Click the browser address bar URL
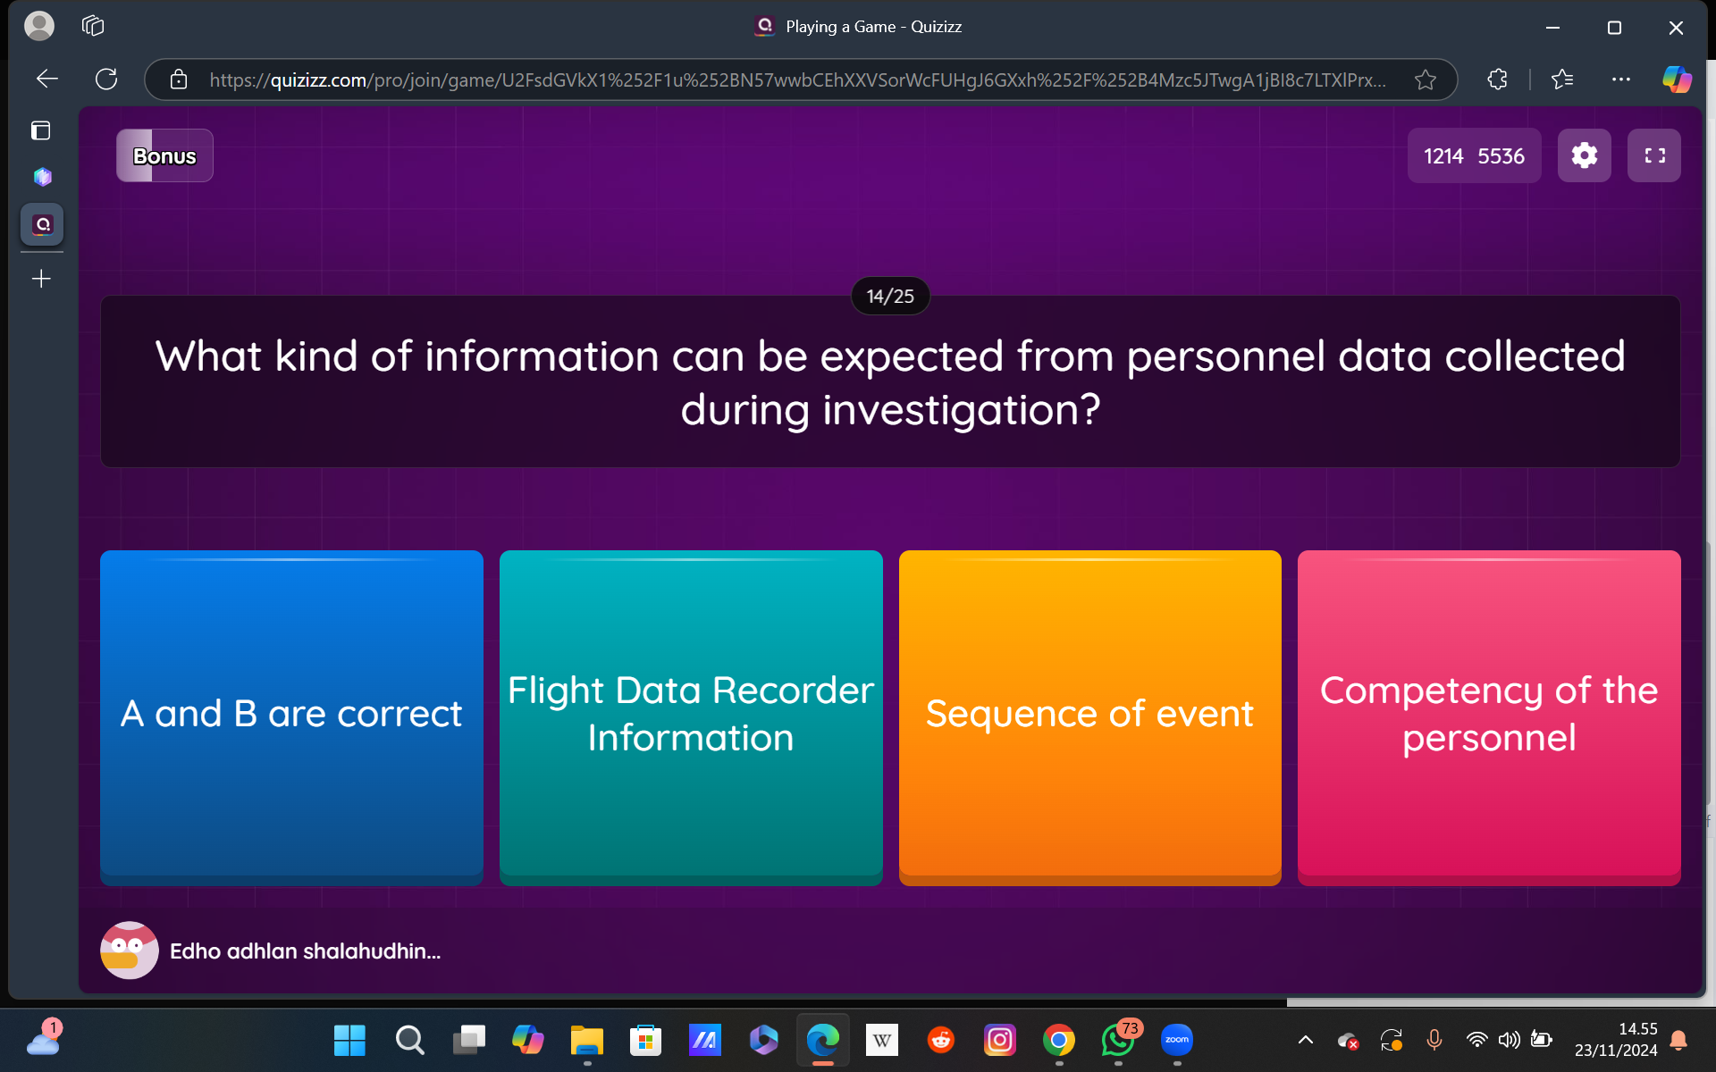The image size is (1716, 1072). 797,80
